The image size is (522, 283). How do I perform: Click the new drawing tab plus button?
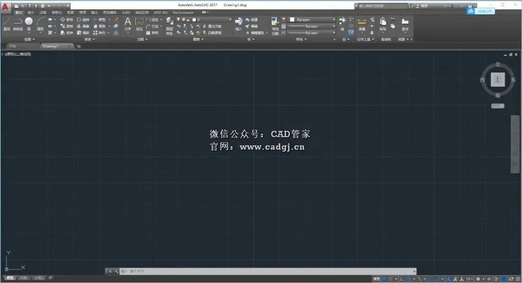79,46
